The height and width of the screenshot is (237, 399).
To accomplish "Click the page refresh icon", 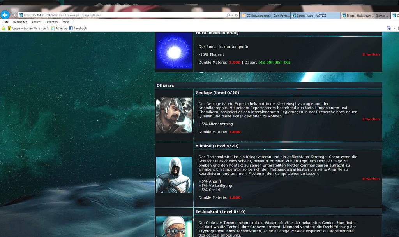I will (x=236, y=15).
